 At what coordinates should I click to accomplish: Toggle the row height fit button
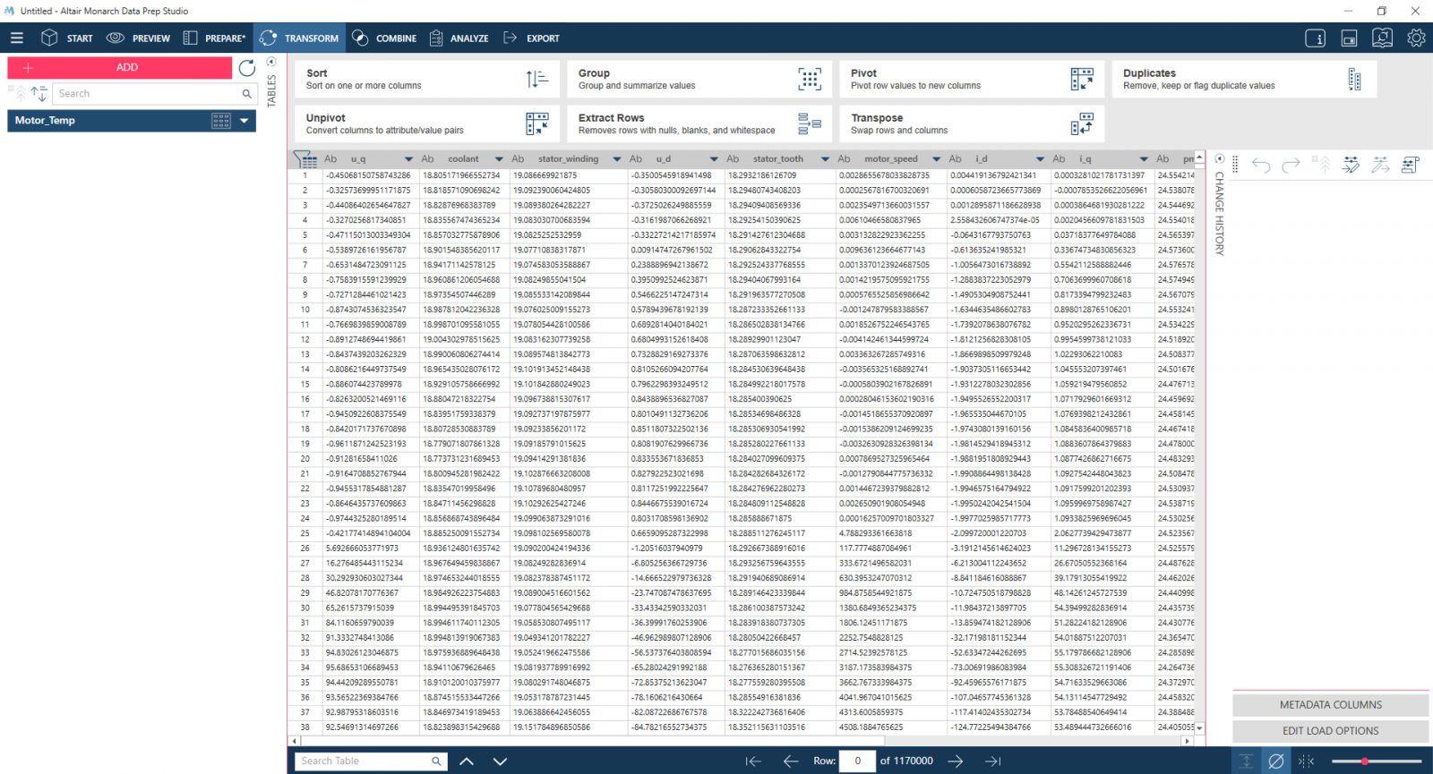1246,761
